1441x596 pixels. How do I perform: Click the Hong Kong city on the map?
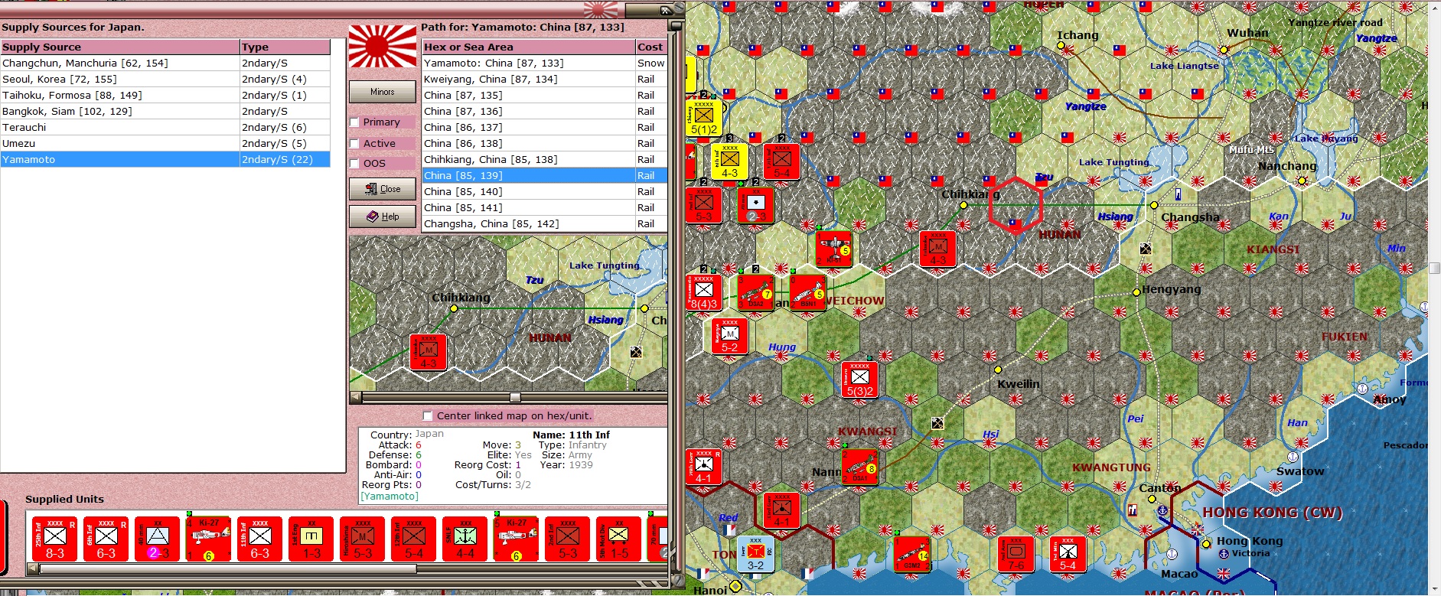(x=1206, y=543)
